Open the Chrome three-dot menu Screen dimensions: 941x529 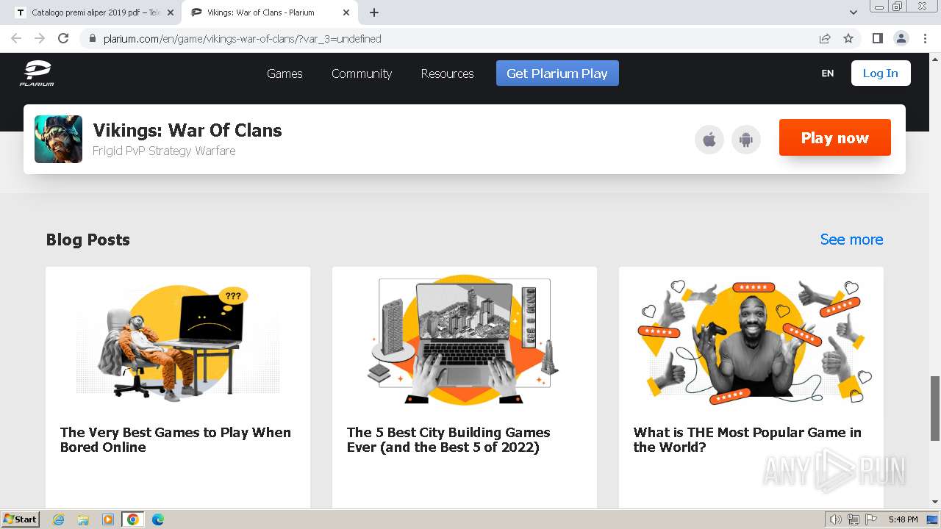924,38
